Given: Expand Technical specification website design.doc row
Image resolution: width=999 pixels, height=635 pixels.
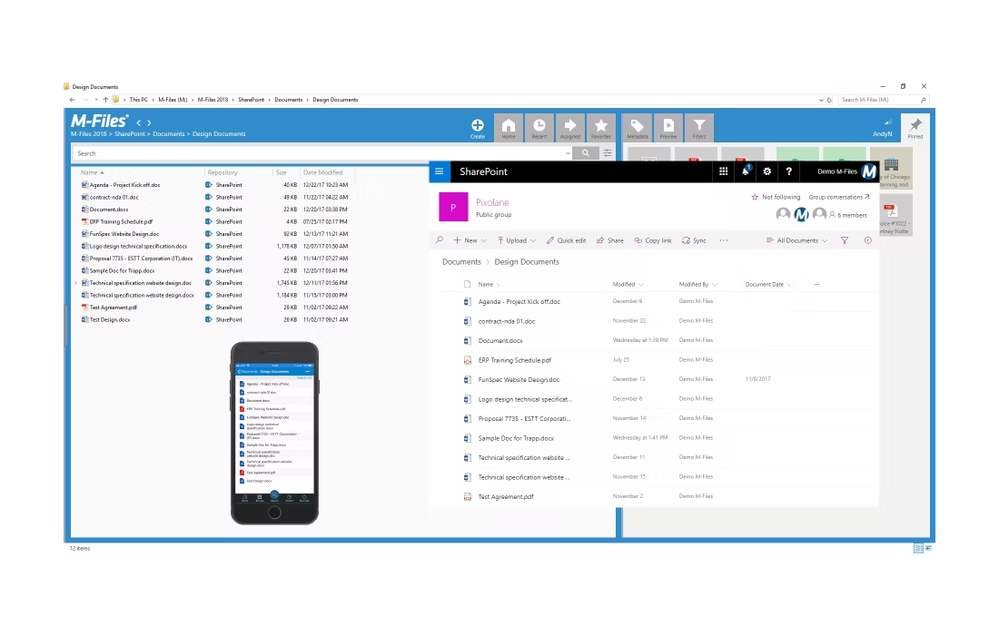Looking at the screenshot, I should [75, 283].
